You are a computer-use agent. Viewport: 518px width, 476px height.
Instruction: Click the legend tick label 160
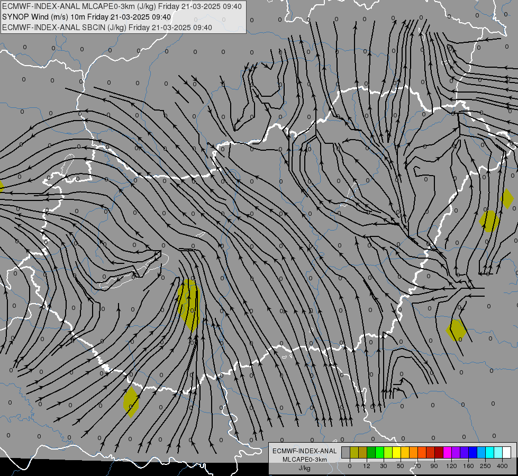[x=468, y=466]
